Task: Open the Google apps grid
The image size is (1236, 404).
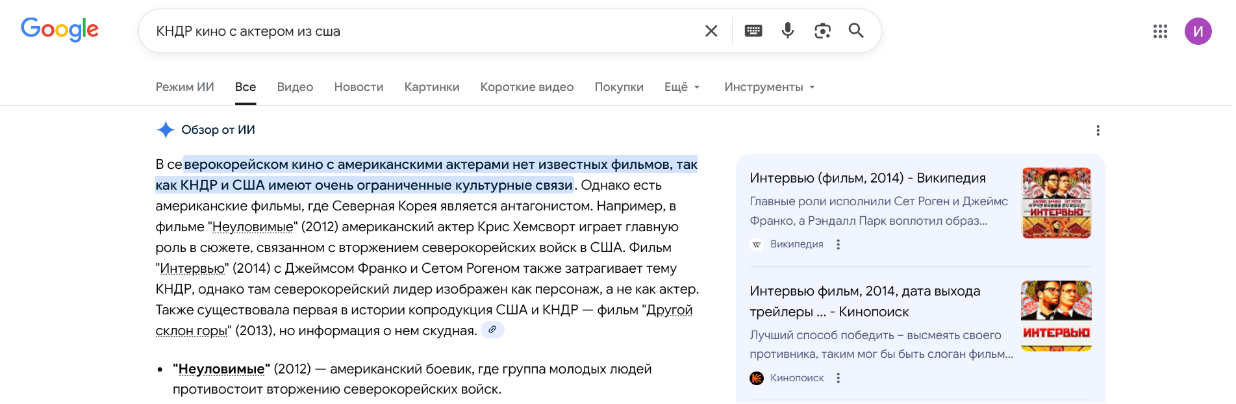Action: tap(1160, 31)
